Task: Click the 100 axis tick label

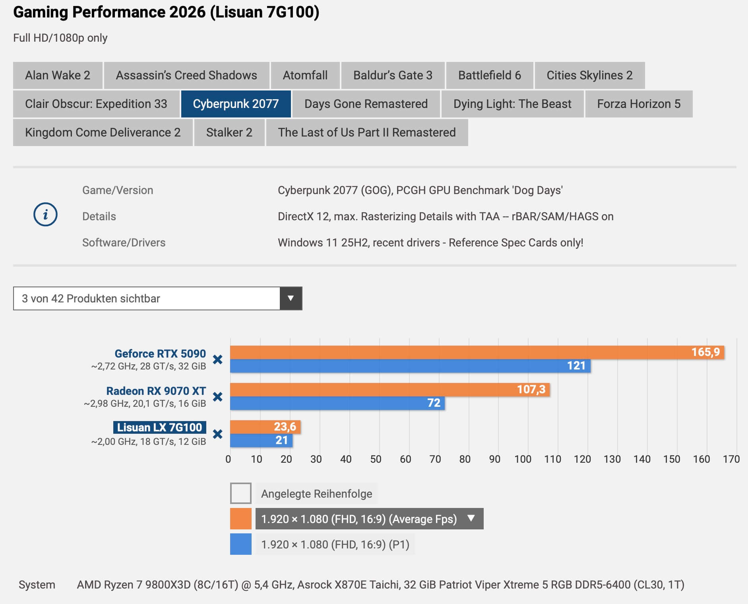Action: pyautogui.click(x=523, y=460)
